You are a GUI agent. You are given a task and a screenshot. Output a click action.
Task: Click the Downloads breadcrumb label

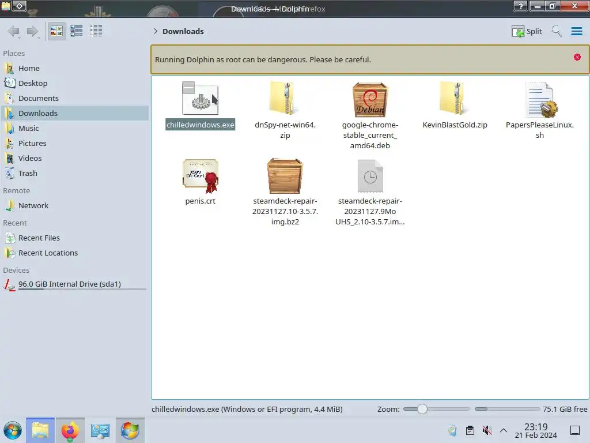(183, 31)
